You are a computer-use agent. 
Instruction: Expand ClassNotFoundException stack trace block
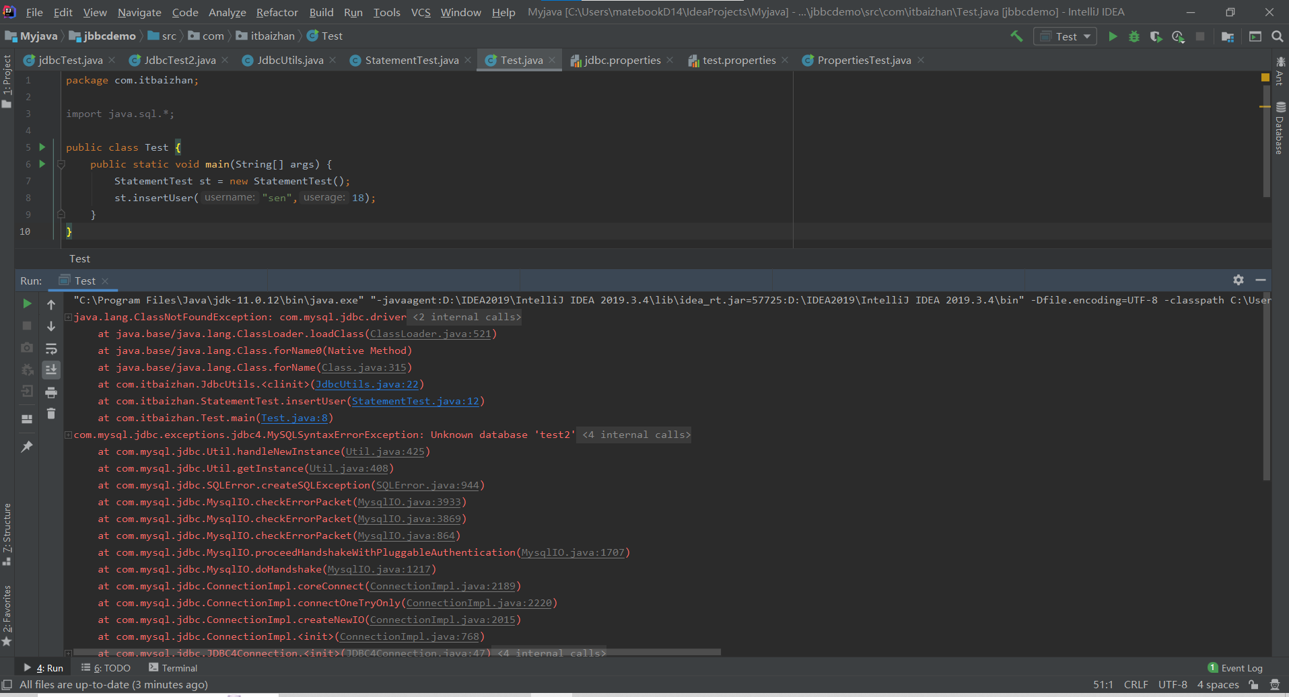pos(69,317)
